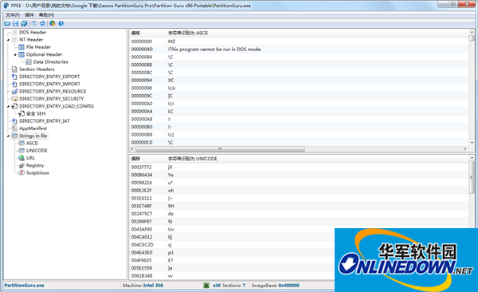Click the URL globe icon in tree

(x=22, y=158)
